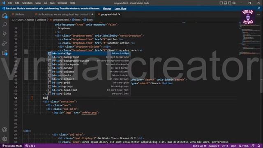
Task: Select b4-card-blockquote suggestion
Action: coord(89,65)
